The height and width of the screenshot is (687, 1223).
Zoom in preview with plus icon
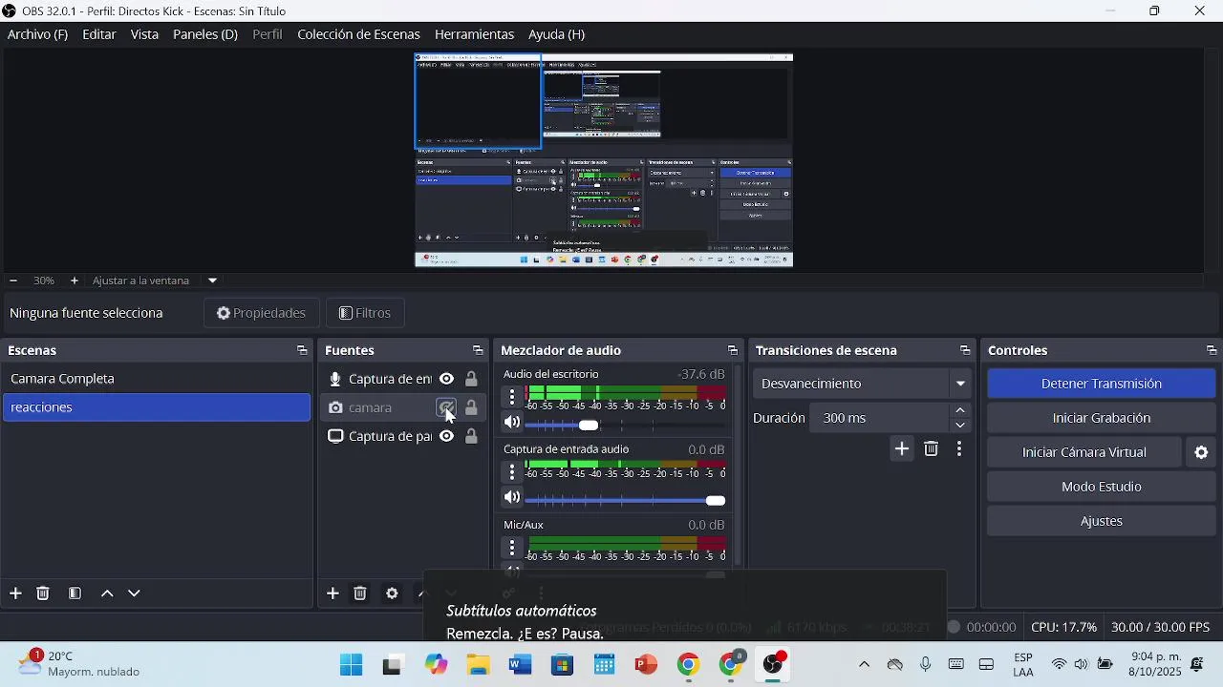[74, 281]
